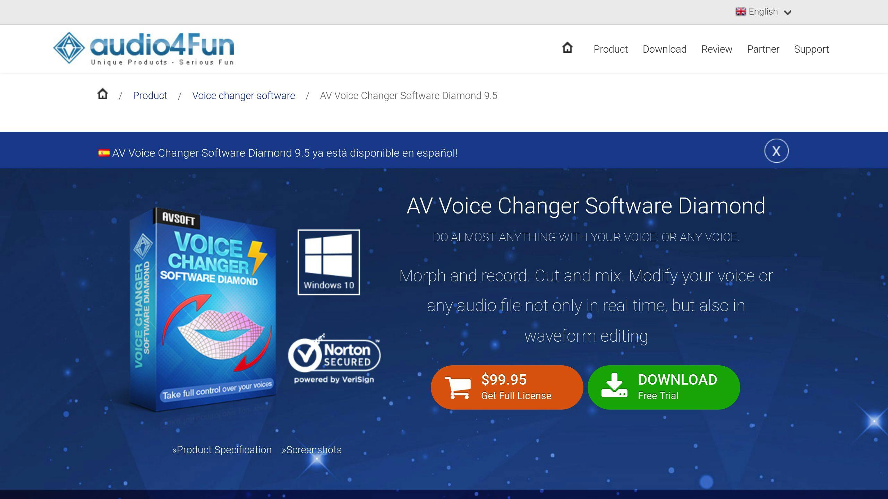Viewport: 888px width, 499px height.
Task: Click the Norton Secured badge
Action: 334,359
